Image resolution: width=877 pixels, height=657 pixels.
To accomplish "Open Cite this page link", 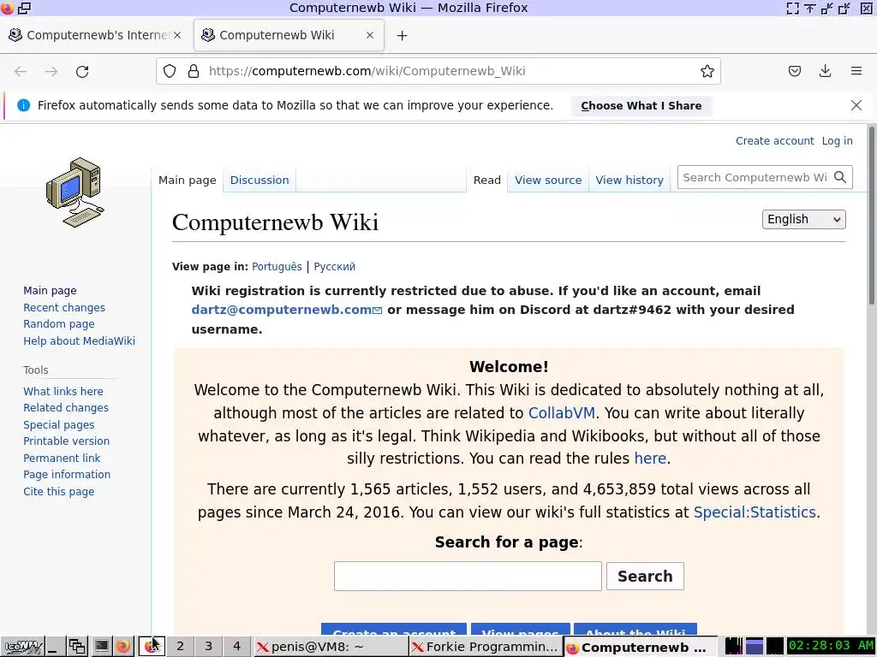I will (59, 492).
